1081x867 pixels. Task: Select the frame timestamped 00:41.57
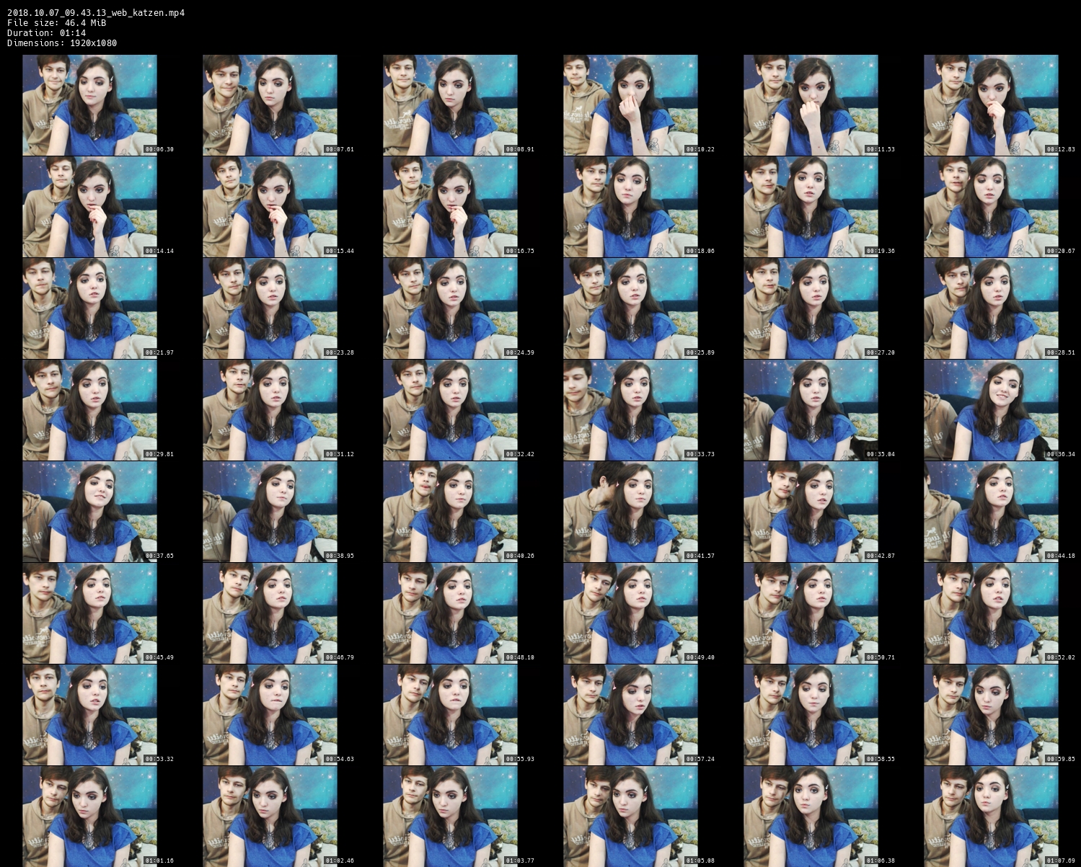coord(630,512)
